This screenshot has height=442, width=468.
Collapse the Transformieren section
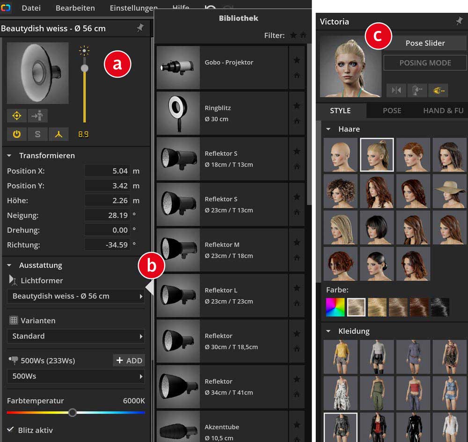pyautogui.click(x=9, y=156)
